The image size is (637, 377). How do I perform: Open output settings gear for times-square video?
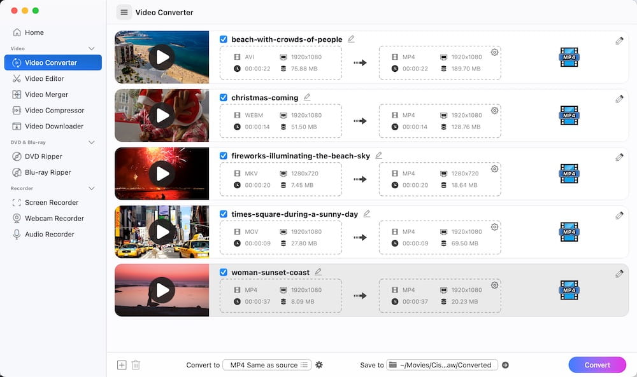click(x=494, y=227)
